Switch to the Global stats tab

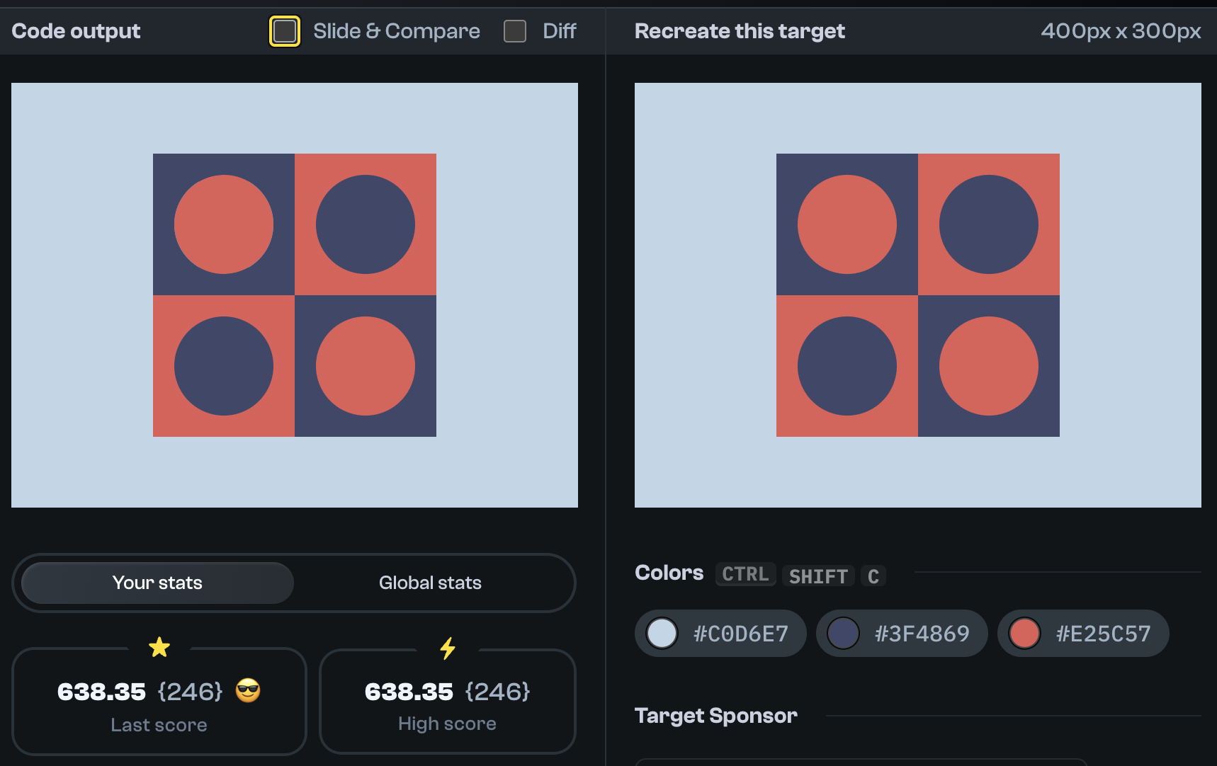(x=430, y=583)
